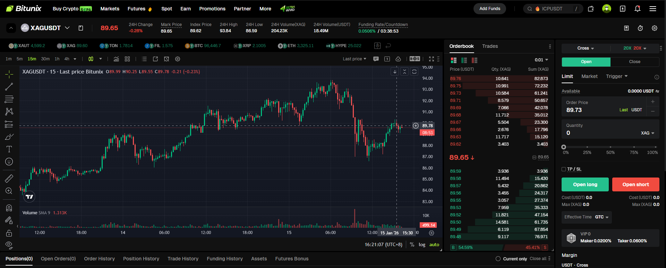Tick the TP / SL checkbox
The width and height of the screenshot is (666, 268).
[564, 169]
